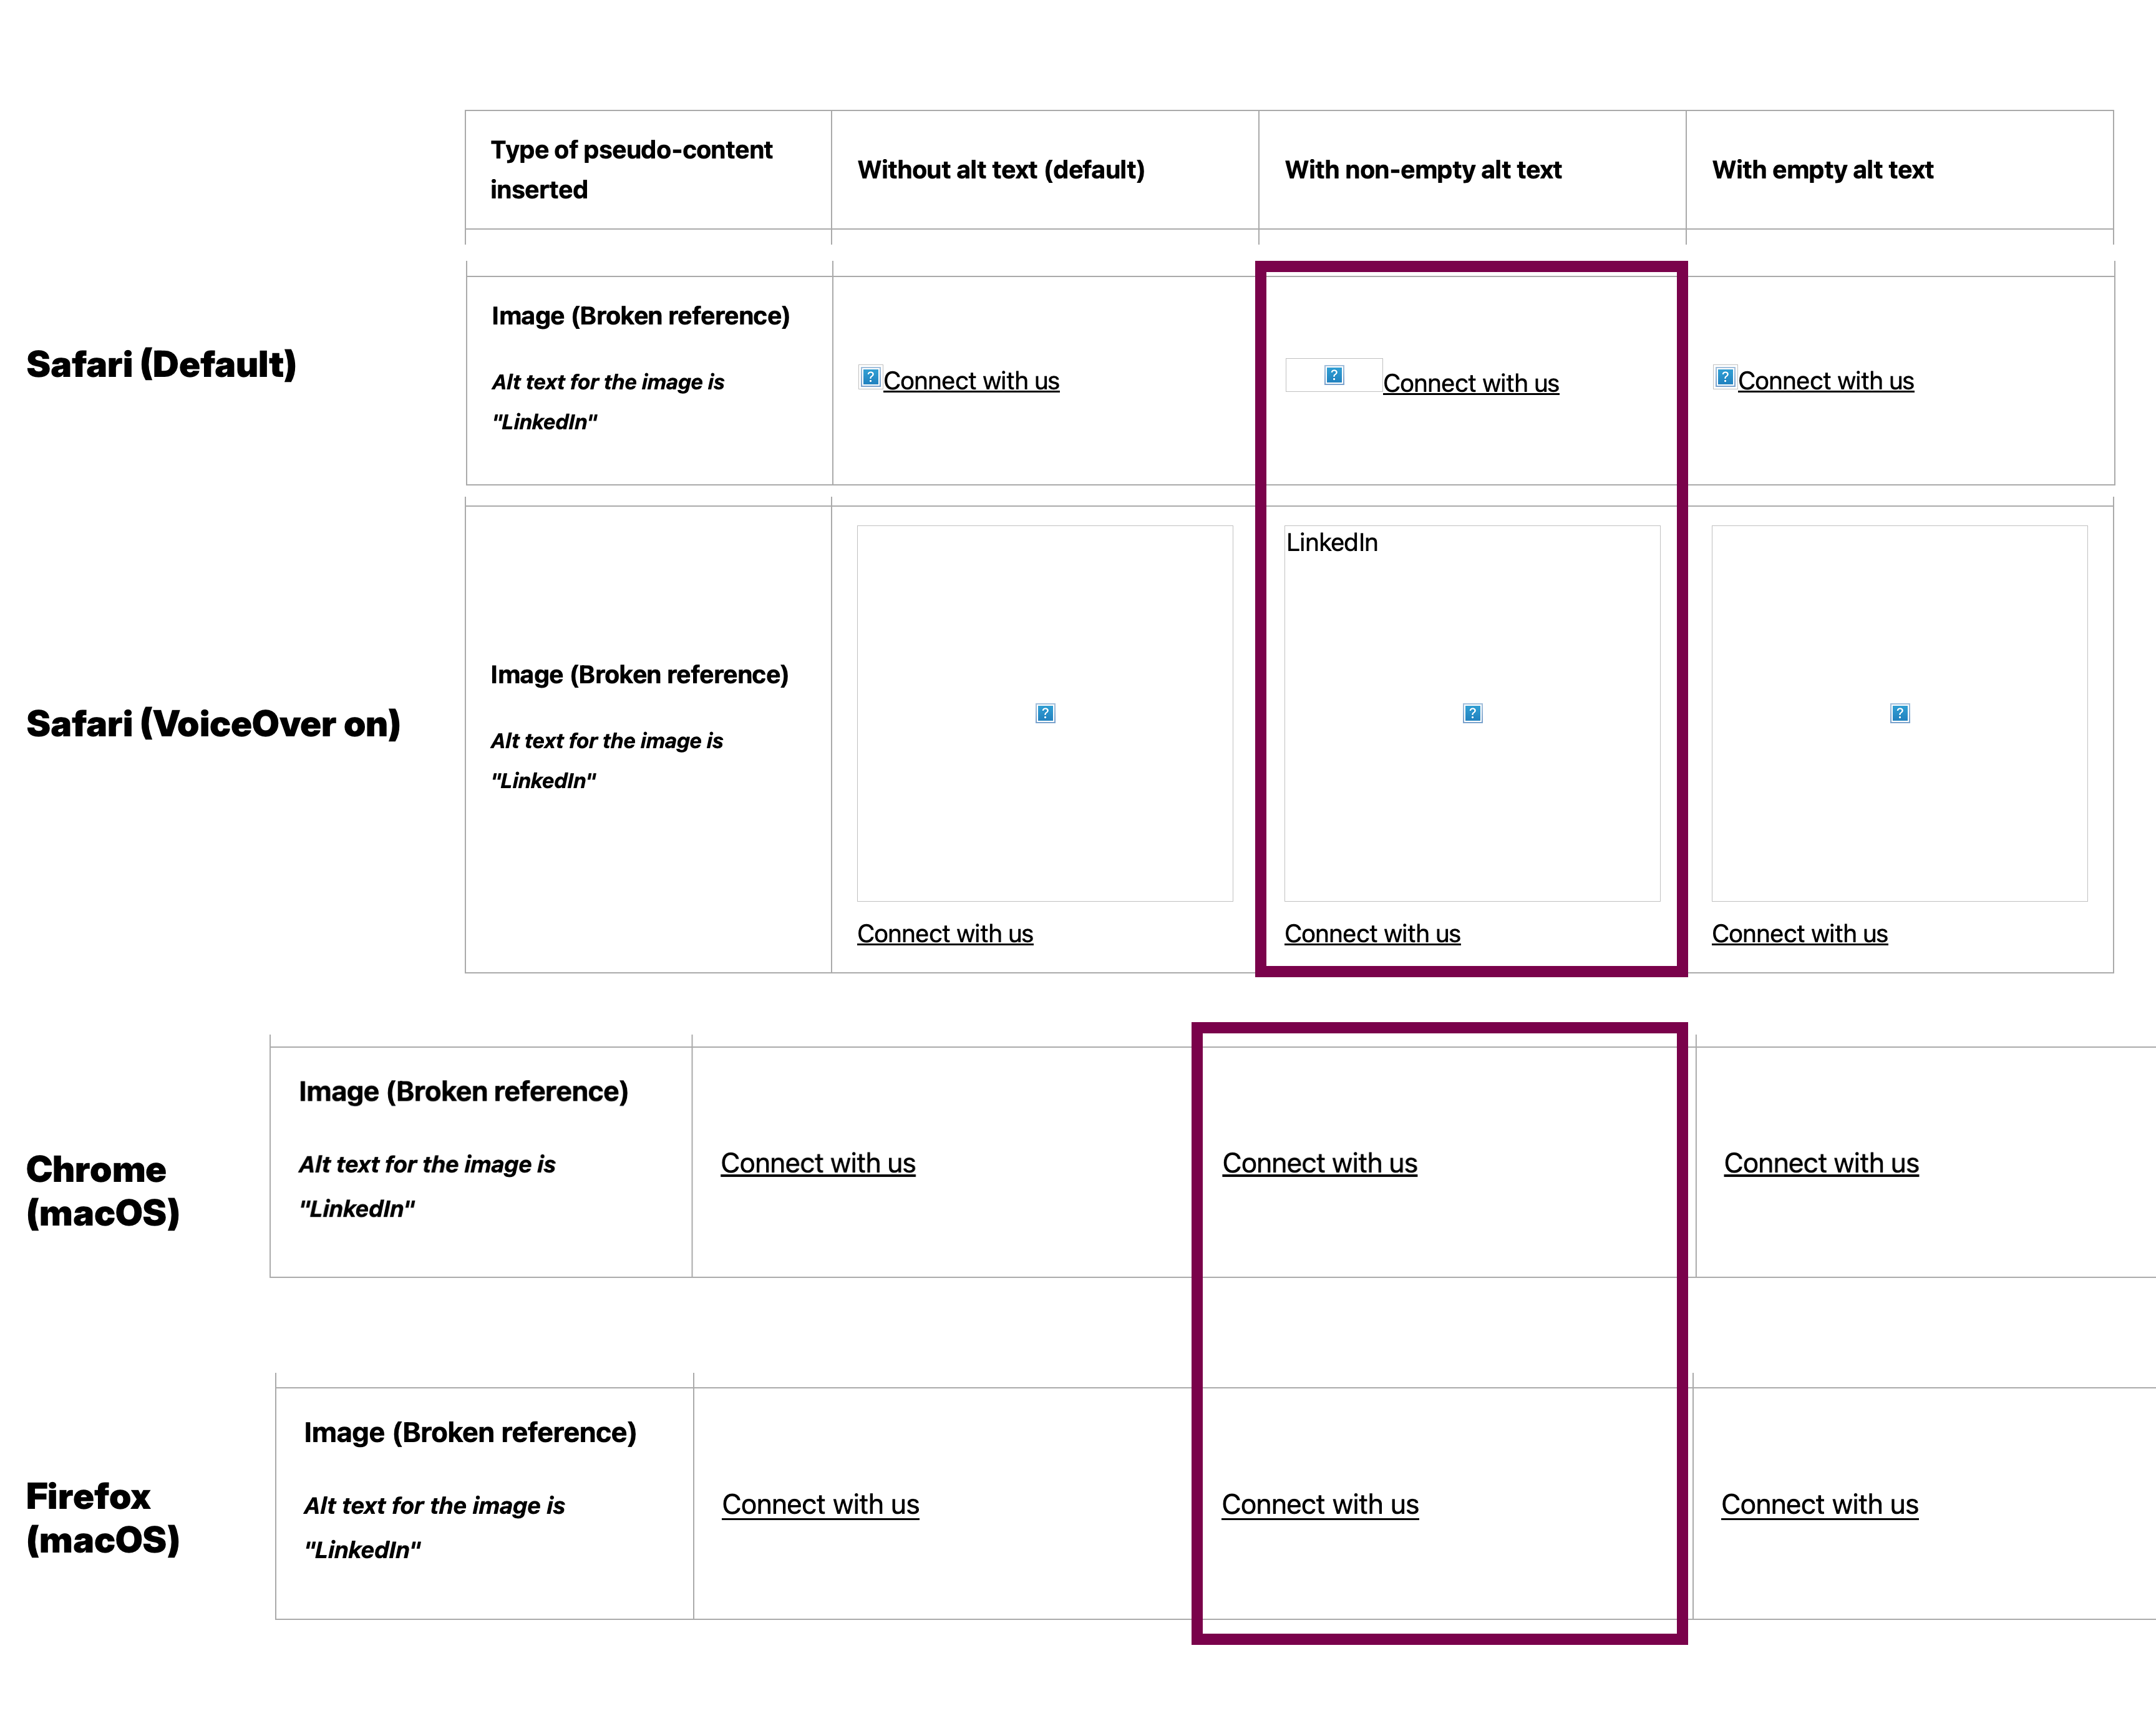Click broken image icon in Safari Default empty-alt cell
This screenshot has height=1736, width=2156.
click(1725, 378)
